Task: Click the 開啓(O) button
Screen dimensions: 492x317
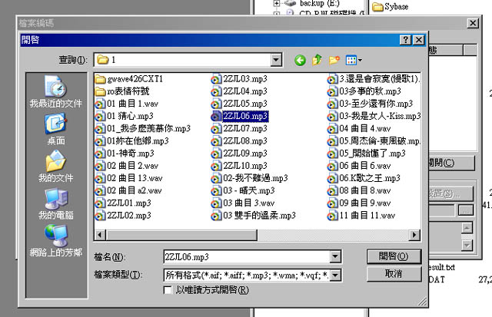Action: (394, 256)
